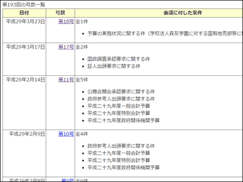Image resolution: width=243 pixels, height=182 pixels.
Task: Click 平成二十九年度特別会計予算 in 第11号 row
Action: pyautogui.click(x=118, y=113)
